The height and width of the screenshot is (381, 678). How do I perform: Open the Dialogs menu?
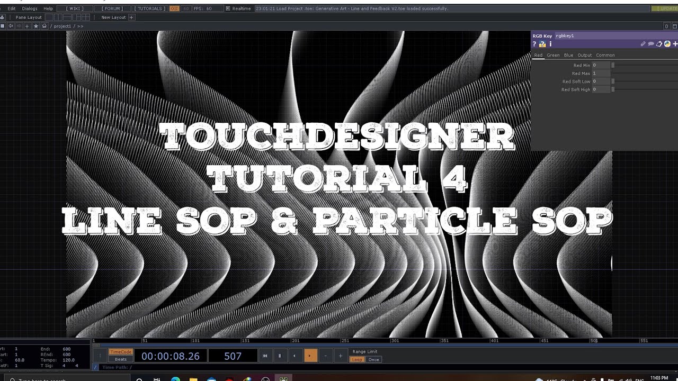pyautogui.click(x=30, y=8)
